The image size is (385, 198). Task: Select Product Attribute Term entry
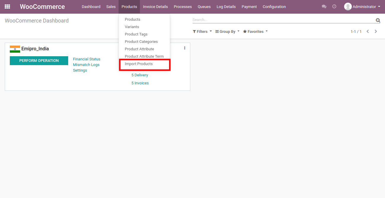(x=144, y=56)
